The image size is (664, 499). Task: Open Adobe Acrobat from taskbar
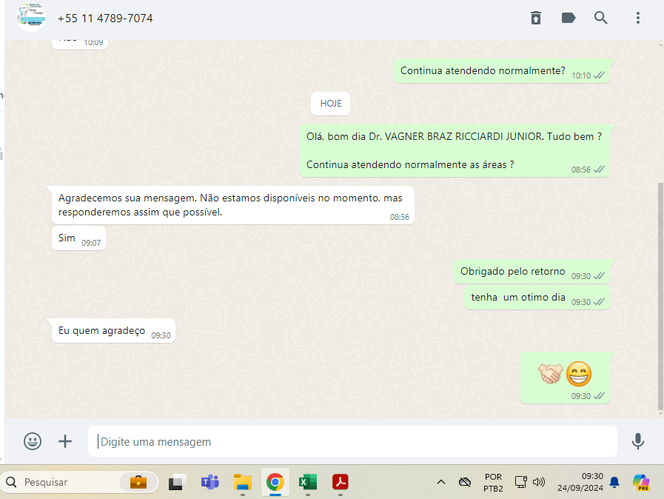pos(341,482)
